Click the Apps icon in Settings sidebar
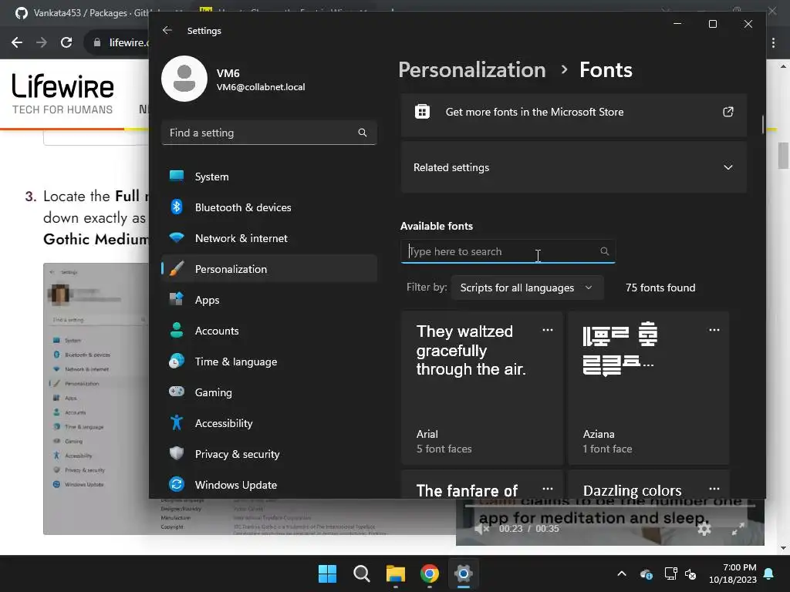Viewport: 790px width, 592px height. click(x=177, y=299)
